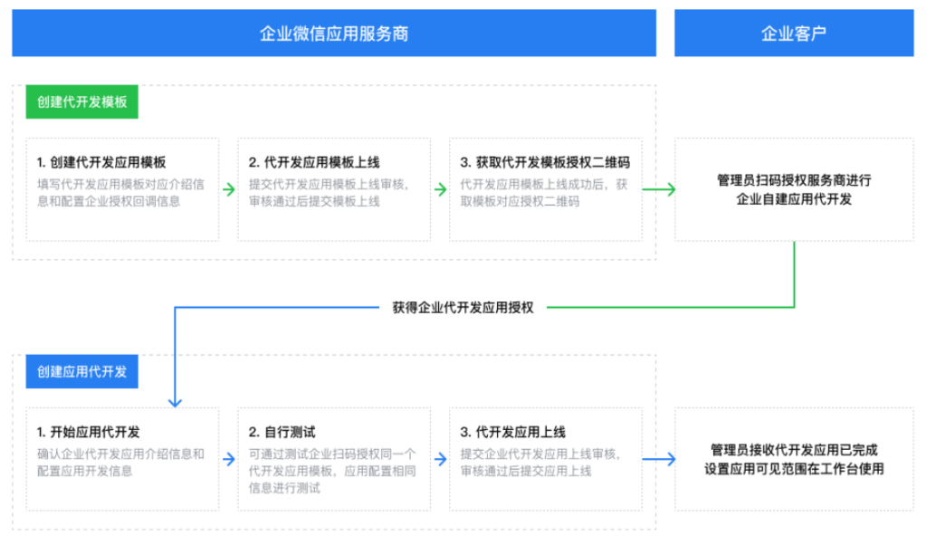Click text 代开发应用模板，应用配置相同
The image size is (927, 536).
[x=332, y=472]
